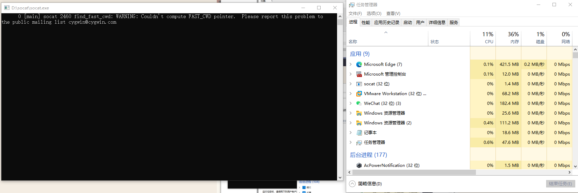The width and height of the screenshot is (578, 193).
Task: Expand the Microsoft Edge (7) group
Action: [x=351, y=64]
